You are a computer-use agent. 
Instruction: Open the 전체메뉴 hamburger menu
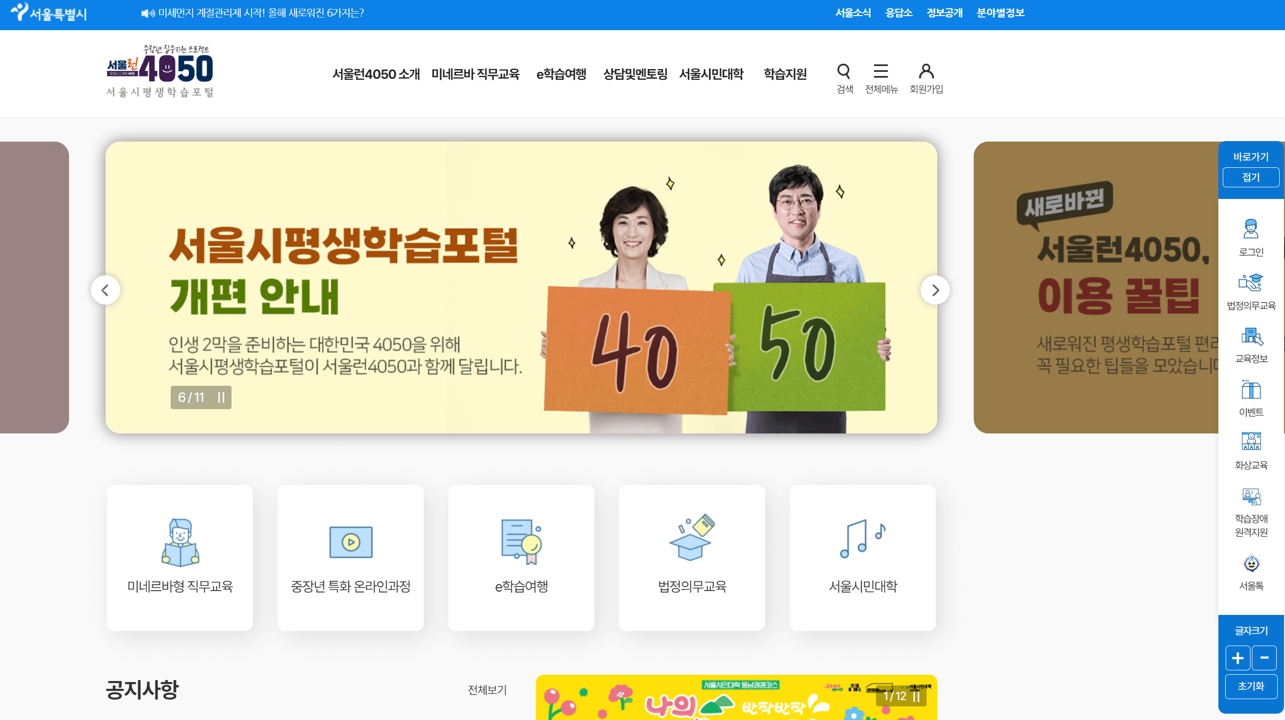tap(881, 72)
